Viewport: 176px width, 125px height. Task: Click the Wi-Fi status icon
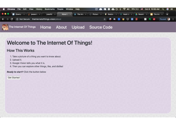pos(124,9)
